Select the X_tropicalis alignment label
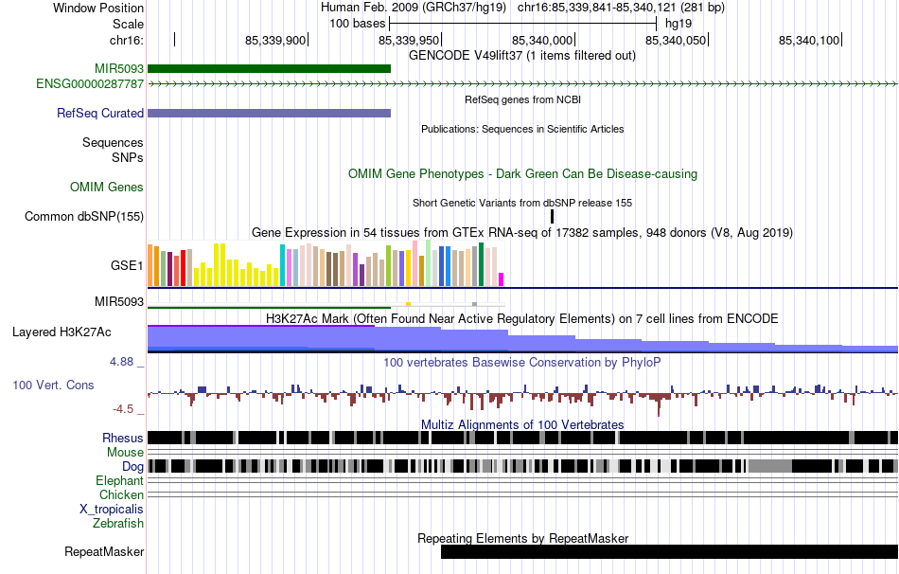899x574 pixels. point(112,510)
